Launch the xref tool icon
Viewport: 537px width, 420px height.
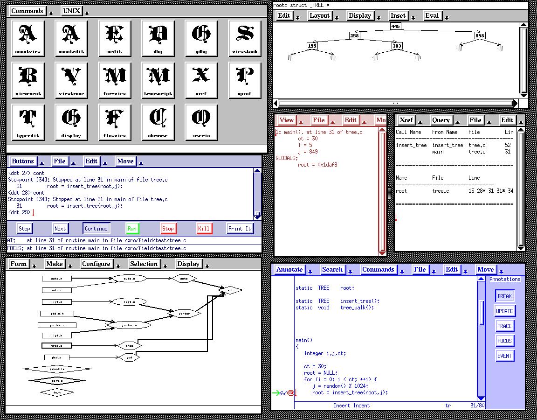(201, 80)
